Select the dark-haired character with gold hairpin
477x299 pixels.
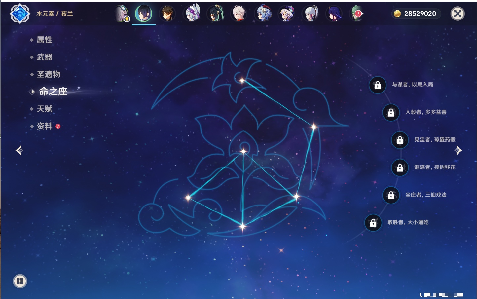(215, 14)
